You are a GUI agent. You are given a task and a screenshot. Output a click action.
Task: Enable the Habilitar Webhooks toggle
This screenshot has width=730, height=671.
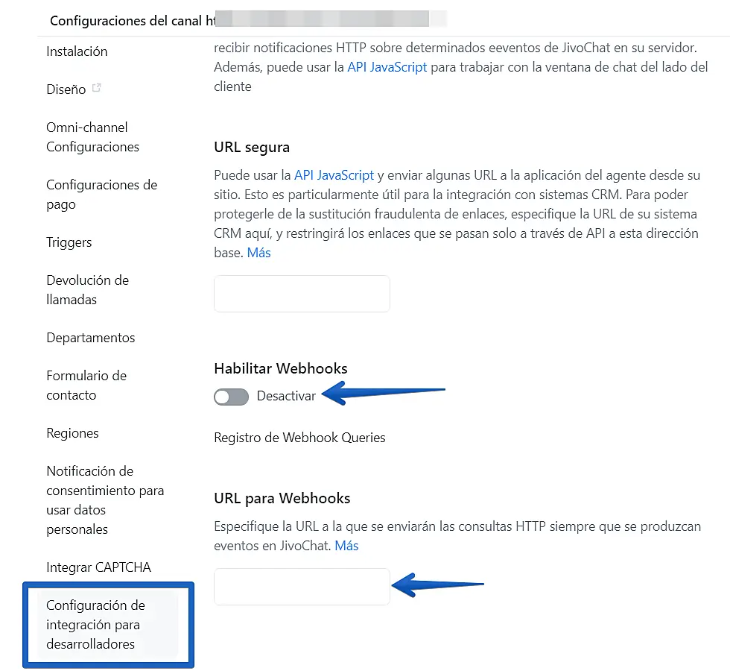[231, 397]
